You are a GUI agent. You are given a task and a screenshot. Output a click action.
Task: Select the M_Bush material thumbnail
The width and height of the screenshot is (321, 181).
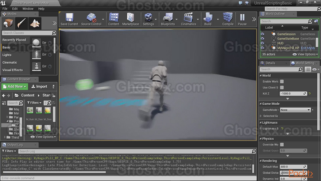point(30,110)
